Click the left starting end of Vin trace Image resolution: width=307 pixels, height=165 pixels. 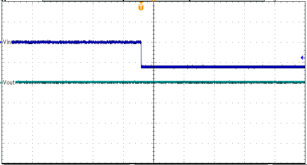(13, 42)
